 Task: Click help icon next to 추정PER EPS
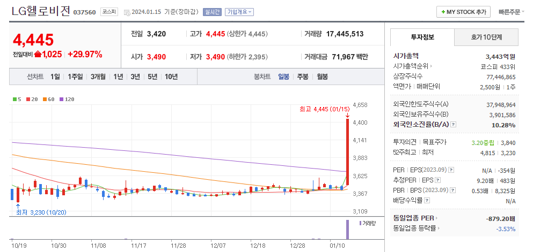(x=438, y=180)
